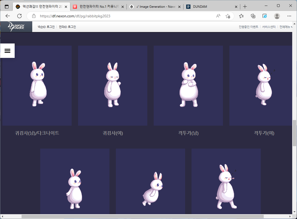Open the Collections icon
This screenshot has width=297, height=219.
(x=253, y=16)
